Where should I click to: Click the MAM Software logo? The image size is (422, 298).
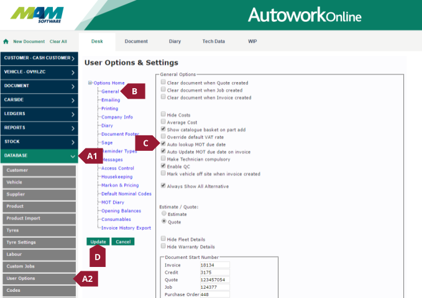37,14
